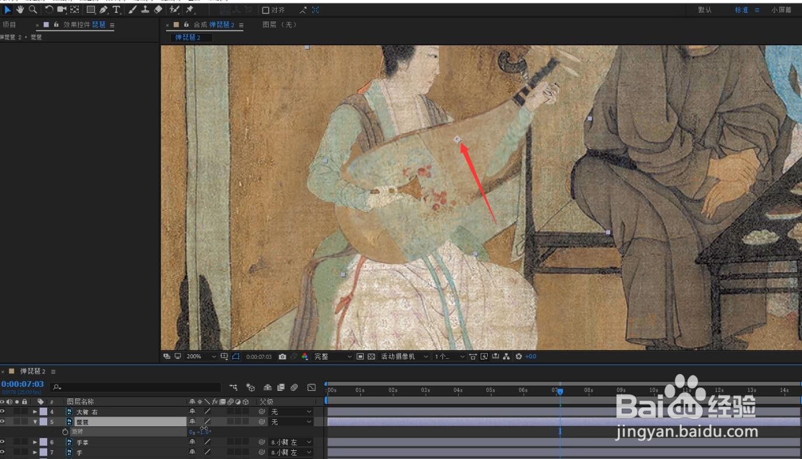Click the 大臂 右 layer label color swatch
The image size is (802, 459).
point(44,412)
